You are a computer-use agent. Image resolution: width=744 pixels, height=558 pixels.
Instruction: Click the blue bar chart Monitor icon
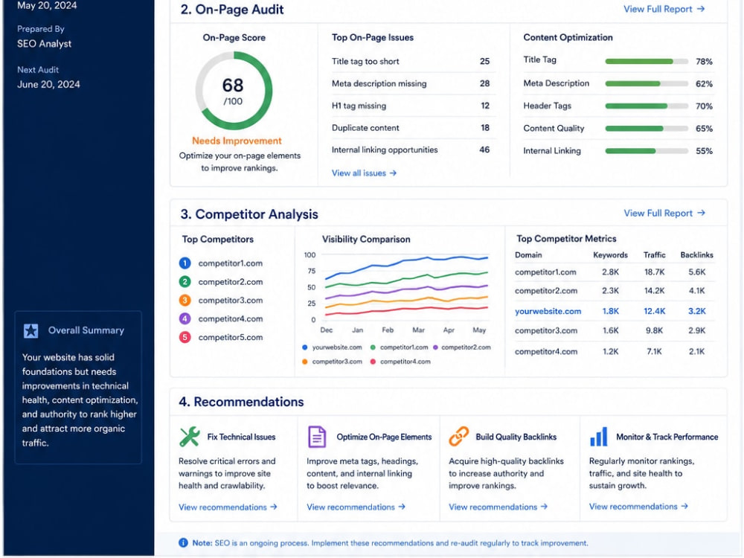598,437
